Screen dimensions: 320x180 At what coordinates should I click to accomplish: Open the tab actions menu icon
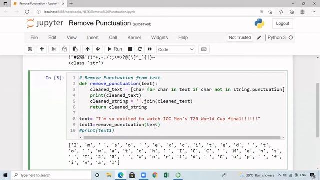(x=5, y=3)
